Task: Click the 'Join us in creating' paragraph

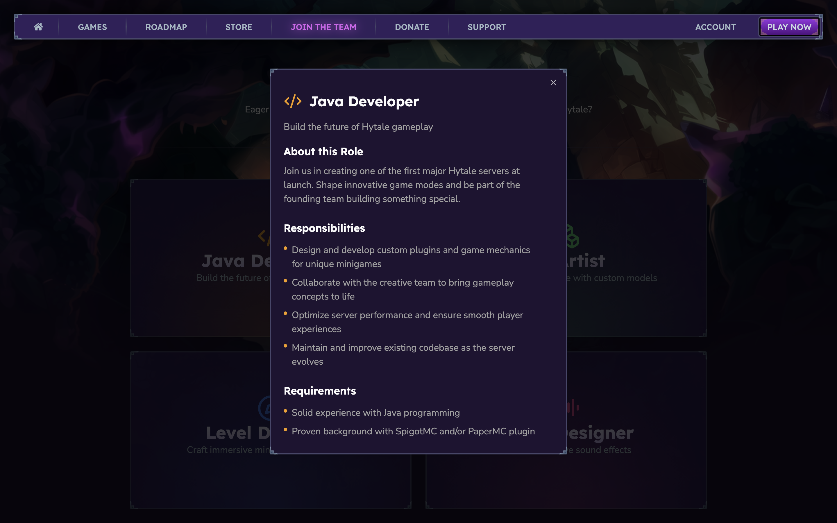Action: pos(402,185)
